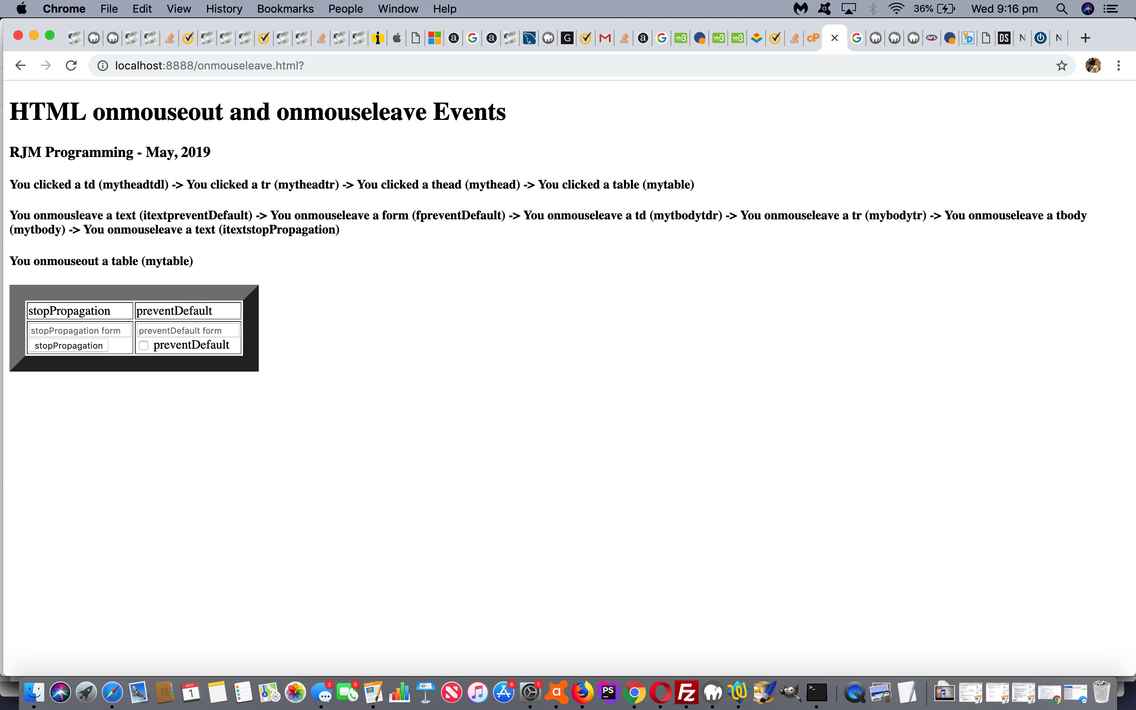The image size is (1136, 710).
Task: Click the Chrome profile avatar icon
Action: pyautogui.click(x=1093, y=65)
